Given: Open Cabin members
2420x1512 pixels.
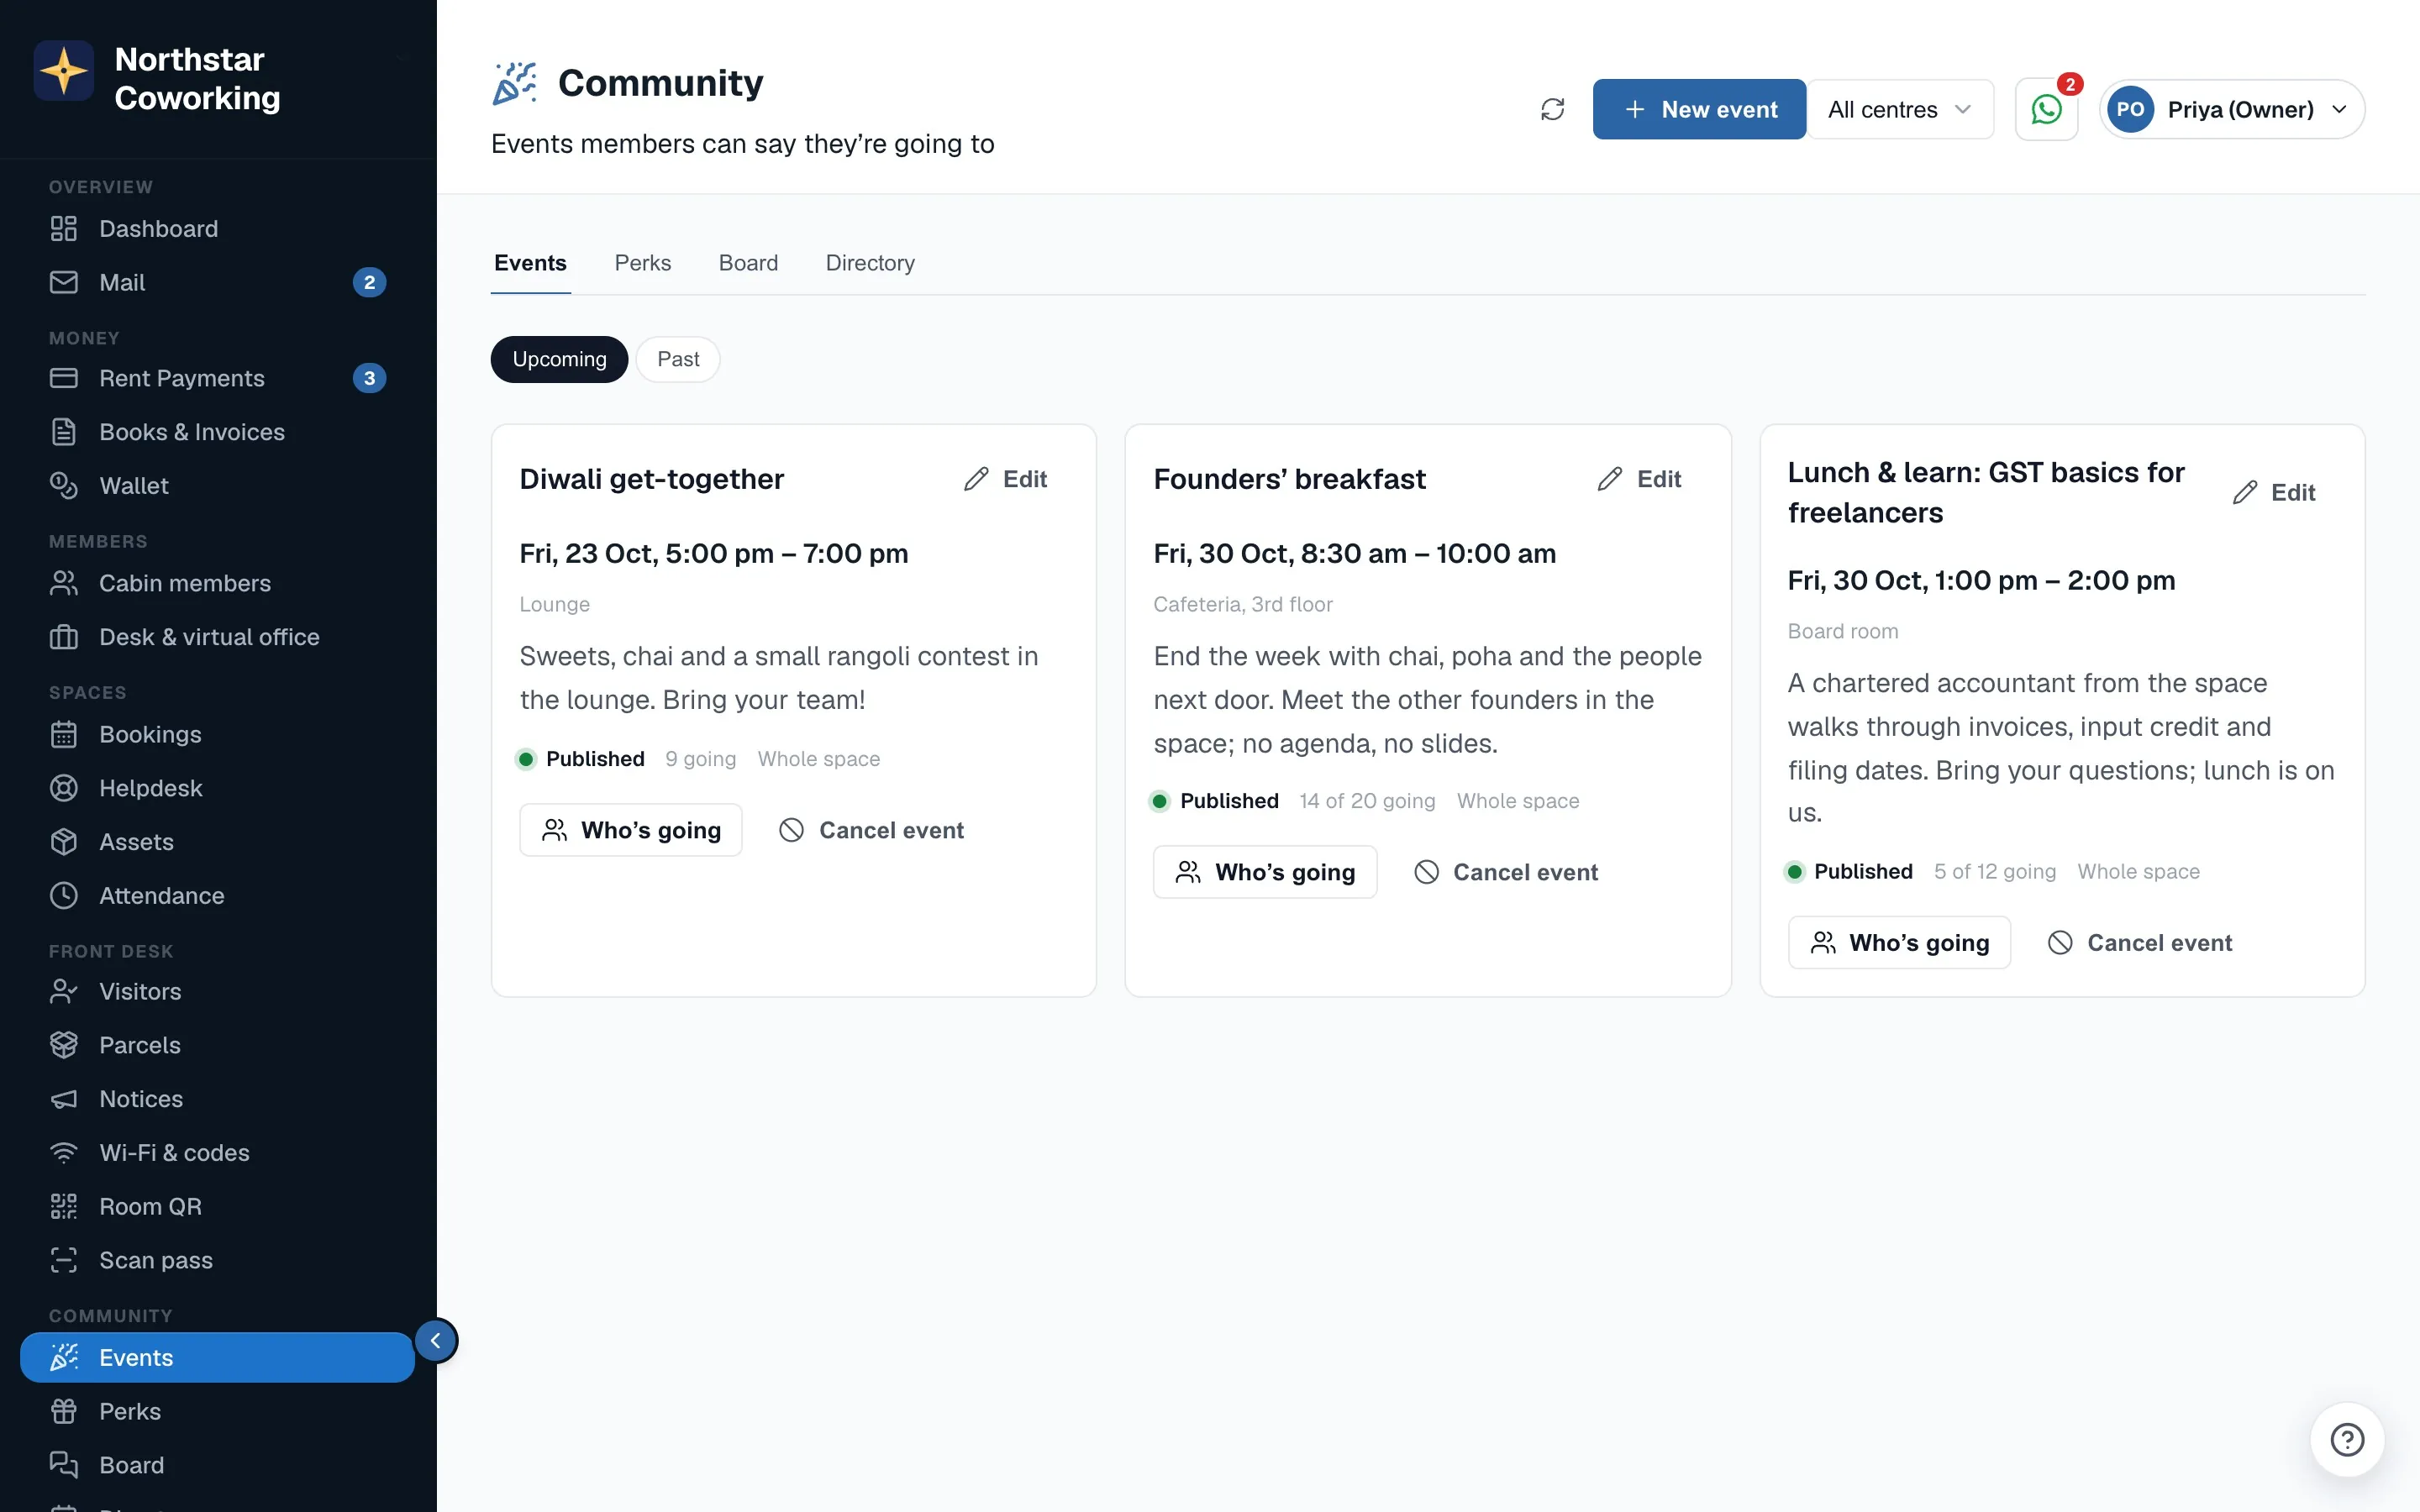Looking at the screenshot, I should [218, 583].
